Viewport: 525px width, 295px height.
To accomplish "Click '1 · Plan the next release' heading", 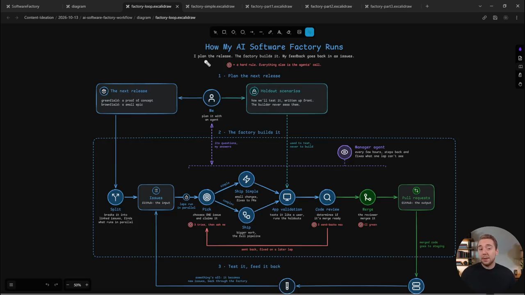I will click(x=249, y=76).
